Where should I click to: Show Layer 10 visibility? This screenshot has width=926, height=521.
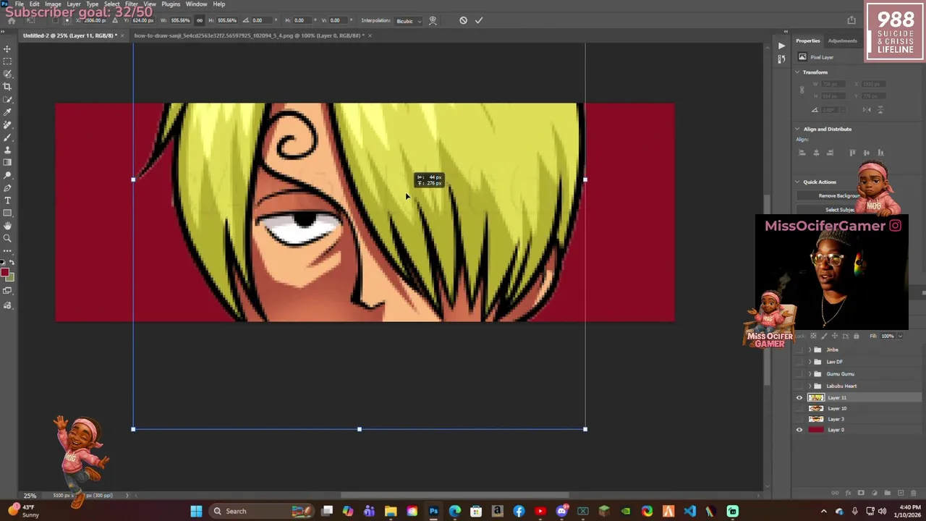[799, 408]
